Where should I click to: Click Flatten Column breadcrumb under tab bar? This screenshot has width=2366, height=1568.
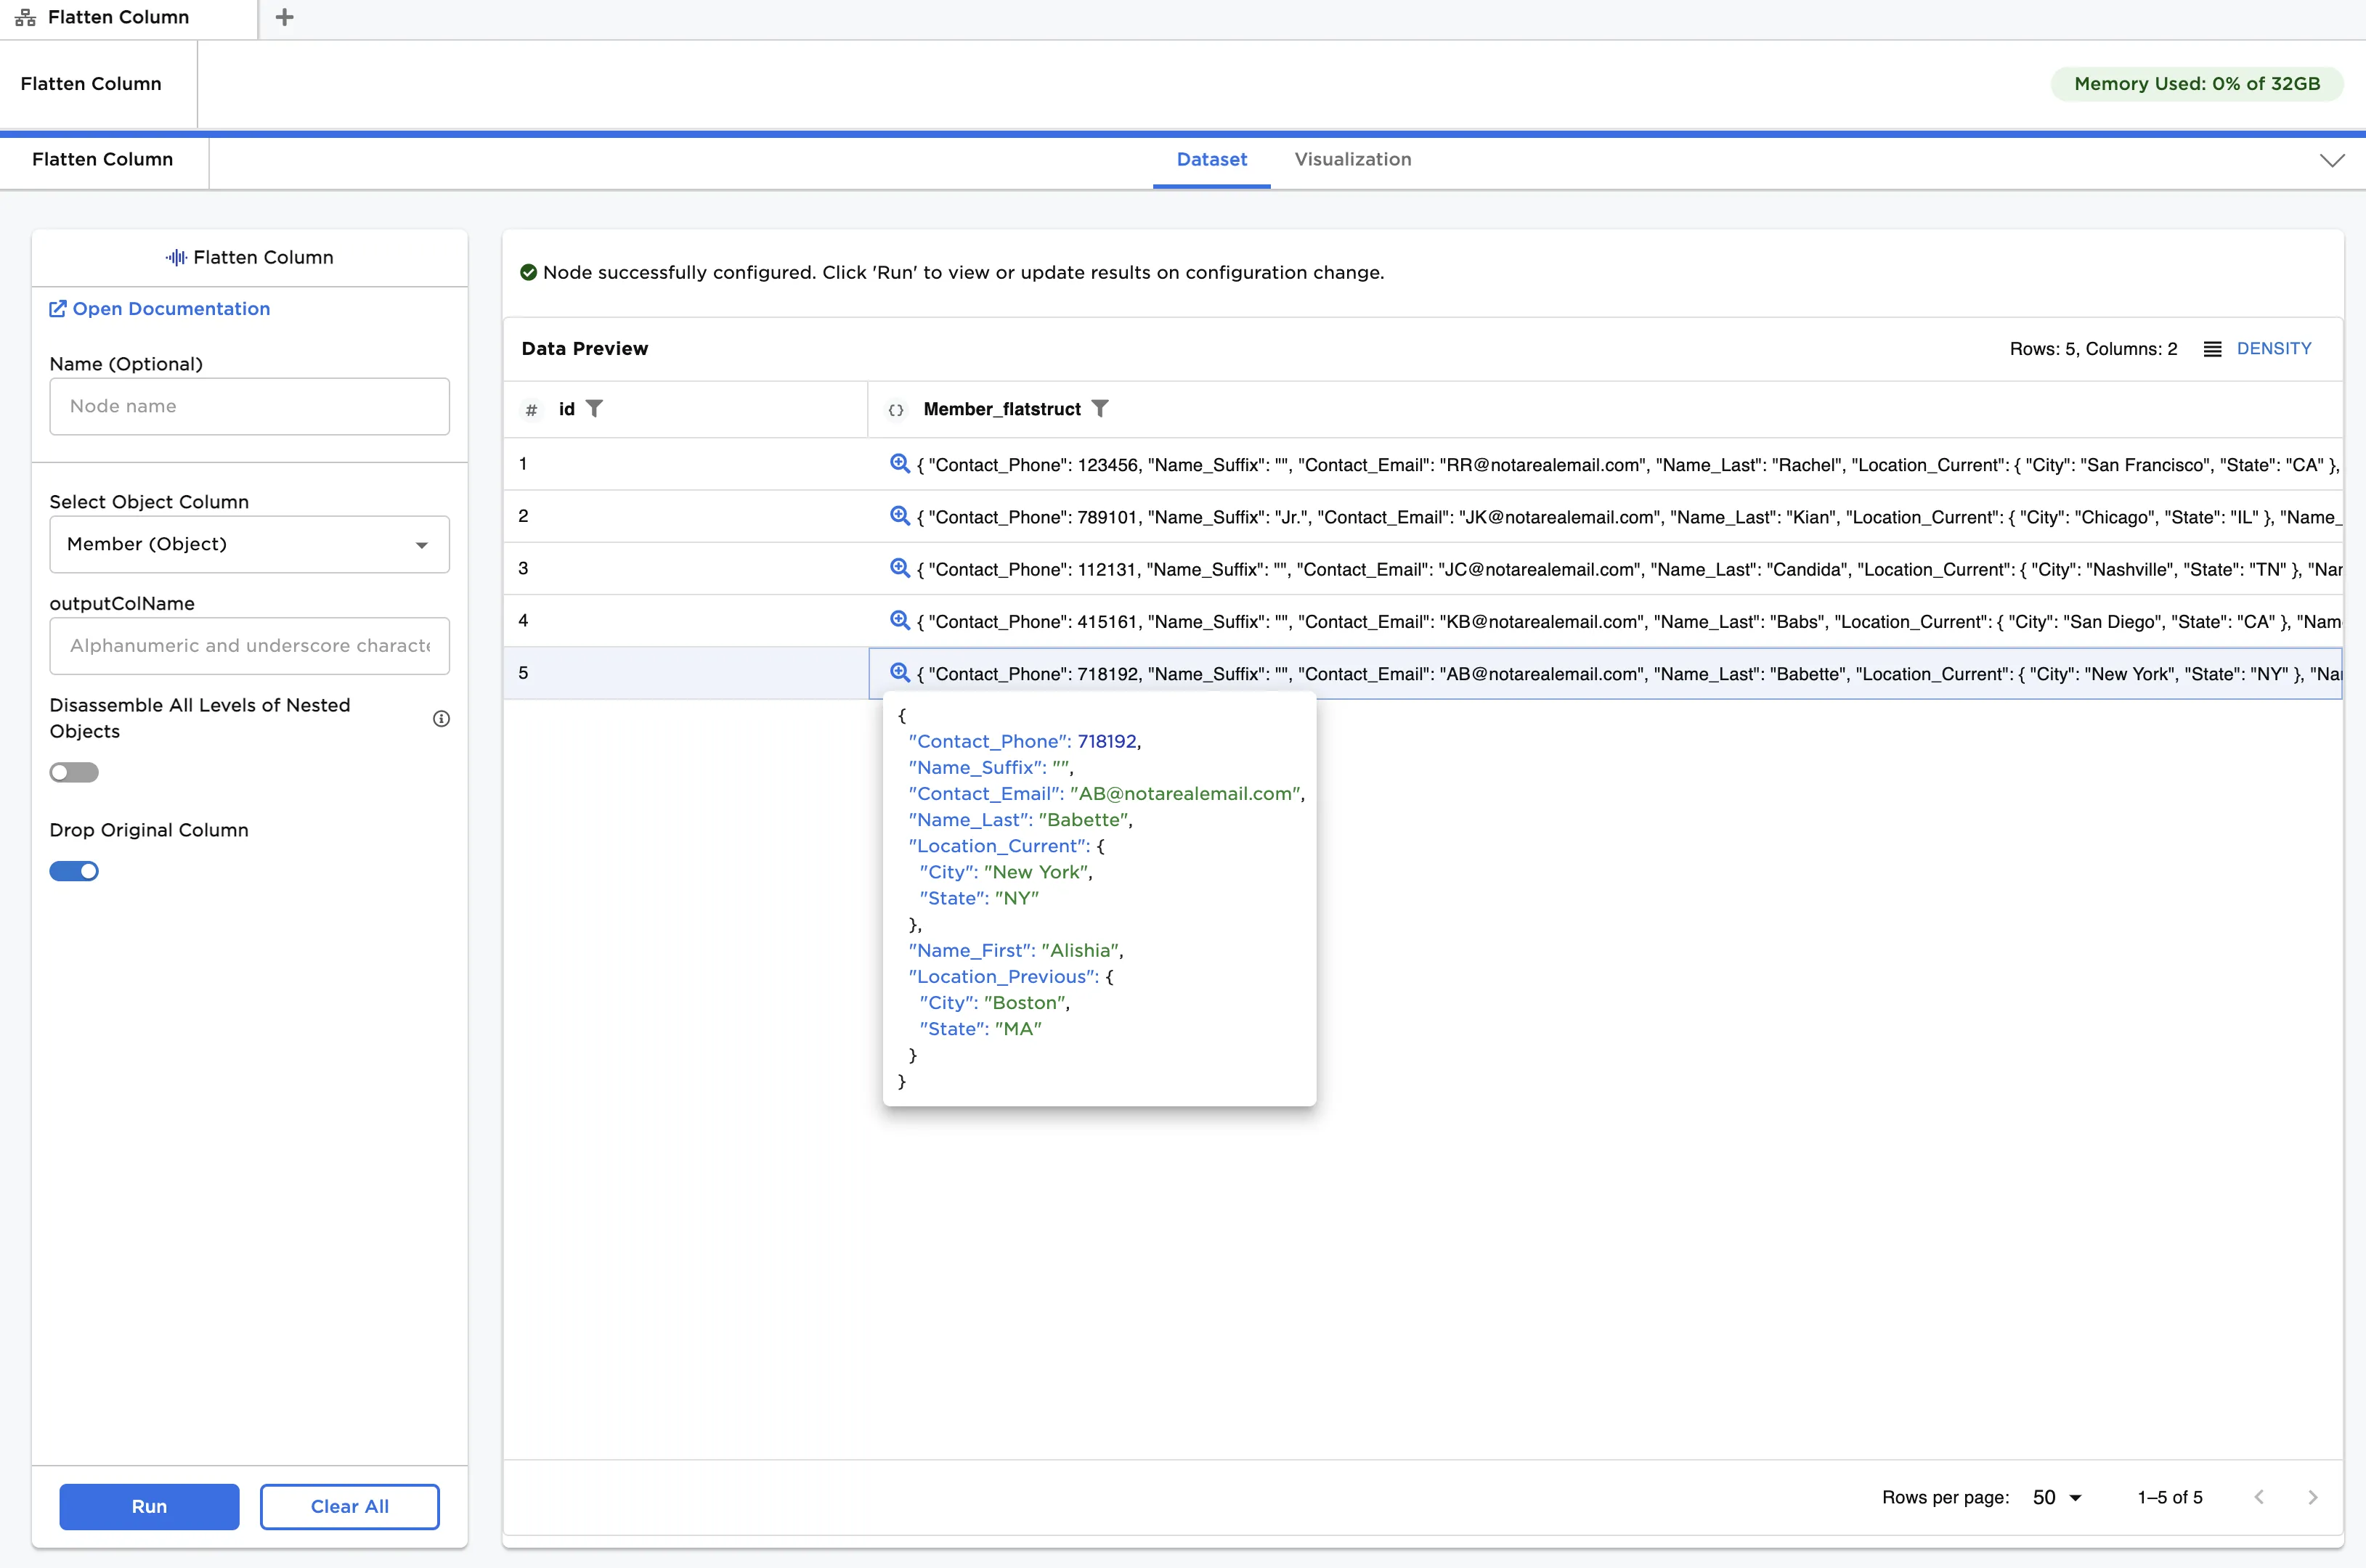point(91,84)
